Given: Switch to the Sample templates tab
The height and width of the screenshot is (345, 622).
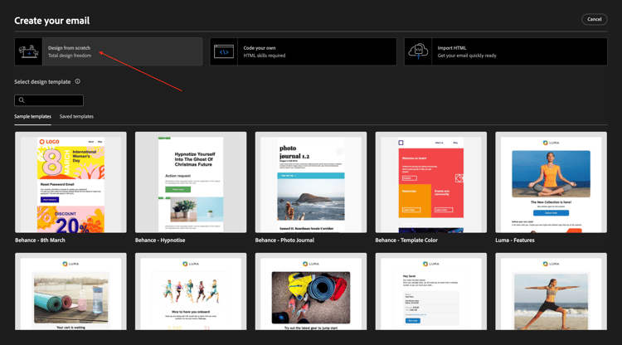Looking at the screenshot, I should 32,117.
